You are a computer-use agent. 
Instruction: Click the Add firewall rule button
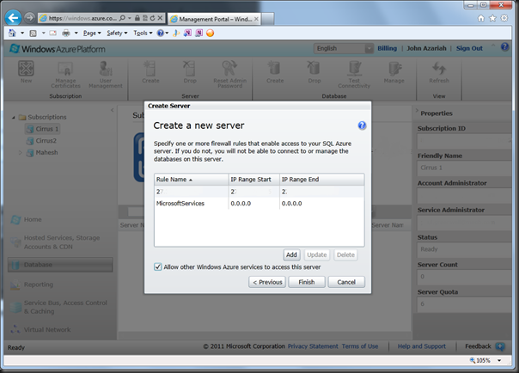[x=291, y=255]
